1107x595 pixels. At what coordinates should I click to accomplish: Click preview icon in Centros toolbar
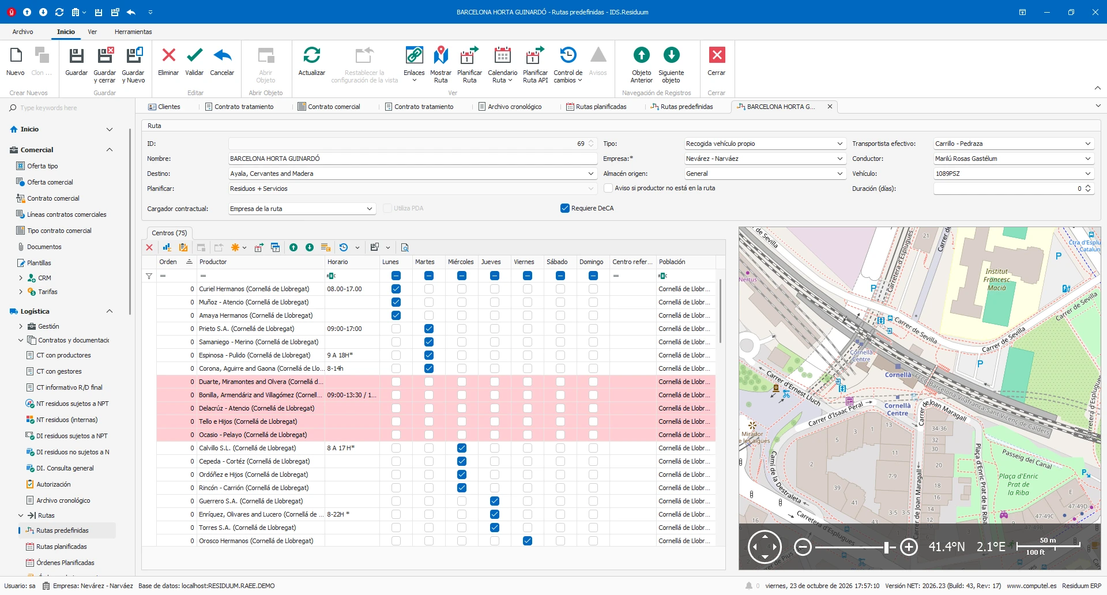405,247
